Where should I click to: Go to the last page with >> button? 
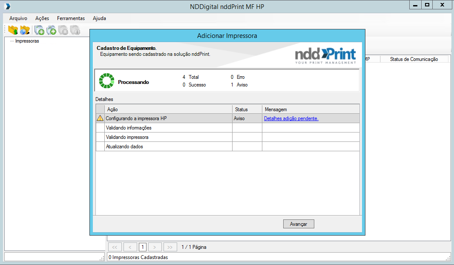coord(170,247)
